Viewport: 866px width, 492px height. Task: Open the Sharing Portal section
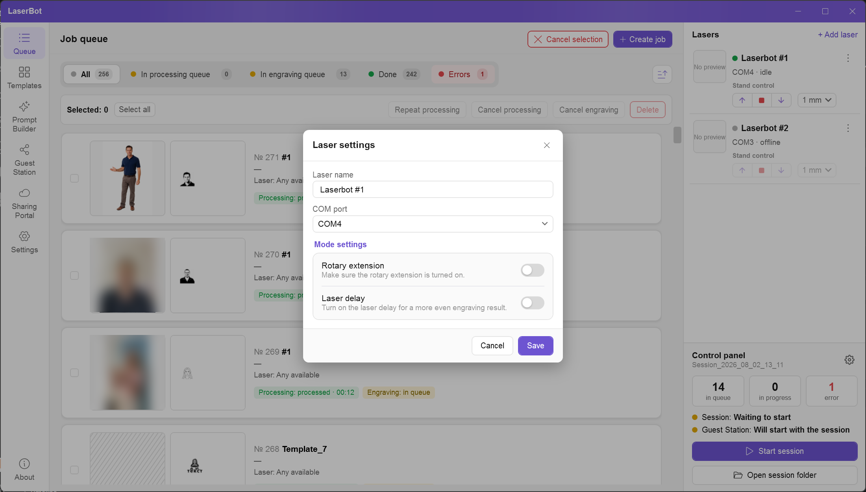24,203
